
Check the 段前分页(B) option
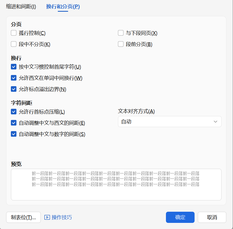point(121,44)
